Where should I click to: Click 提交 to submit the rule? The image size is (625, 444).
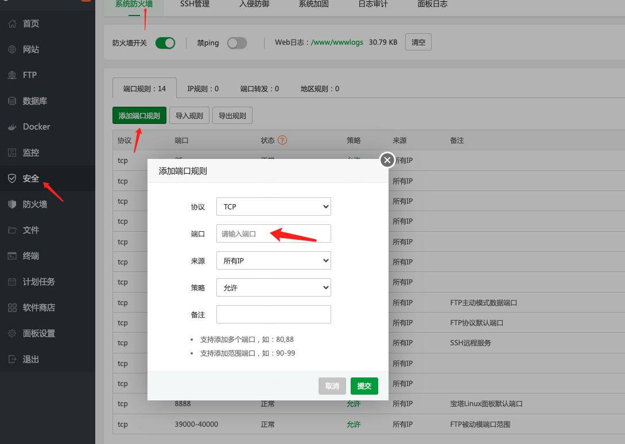coord(364,386)
